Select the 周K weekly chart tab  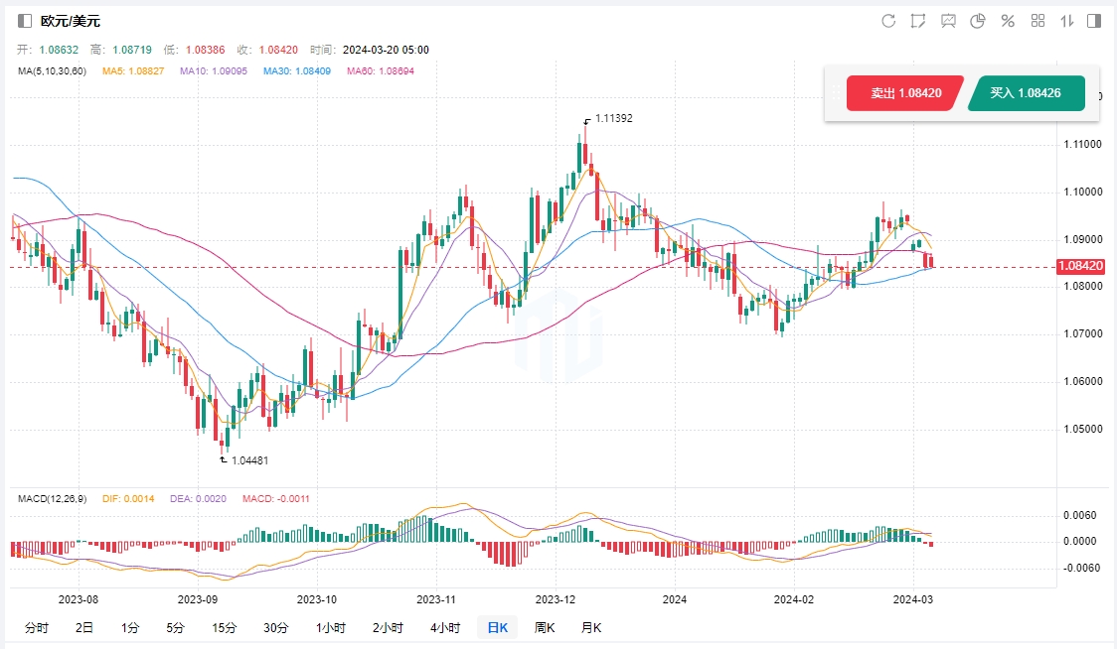tap(545, 627)
